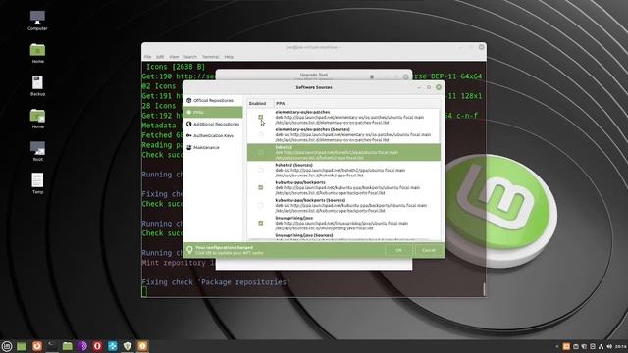Open the file manager from the taskbar

[68, 346]
